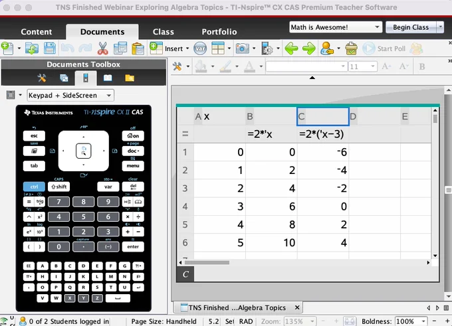Click the Cut scissors icon
This screenshot has width=452, height=326.
pyautogui.click(x=102, y=48)
